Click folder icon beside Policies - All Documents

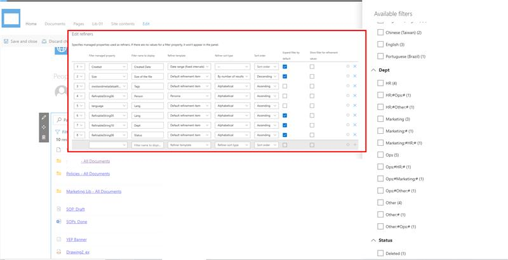[58, 173]
